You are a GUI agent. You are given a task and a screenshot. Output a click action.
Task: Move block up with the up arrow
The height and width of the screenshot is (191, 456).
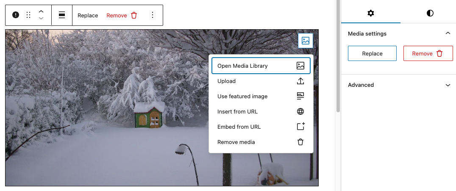pos(41,11)
